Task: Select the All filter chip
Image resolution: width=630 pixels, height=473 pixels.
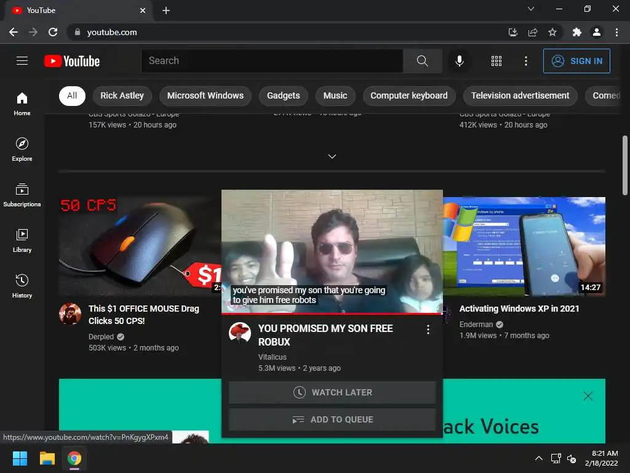Action: pos(72,95)
